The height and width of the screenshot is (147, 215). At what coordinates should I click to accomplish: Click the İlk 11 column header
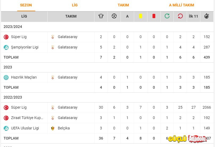pyautogui.click(x=193, y=16)
